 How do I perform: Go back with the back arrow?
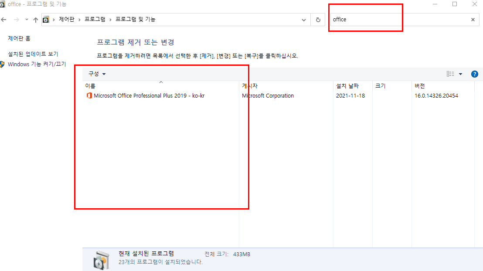pyautogui.click(x=3, y=20)
